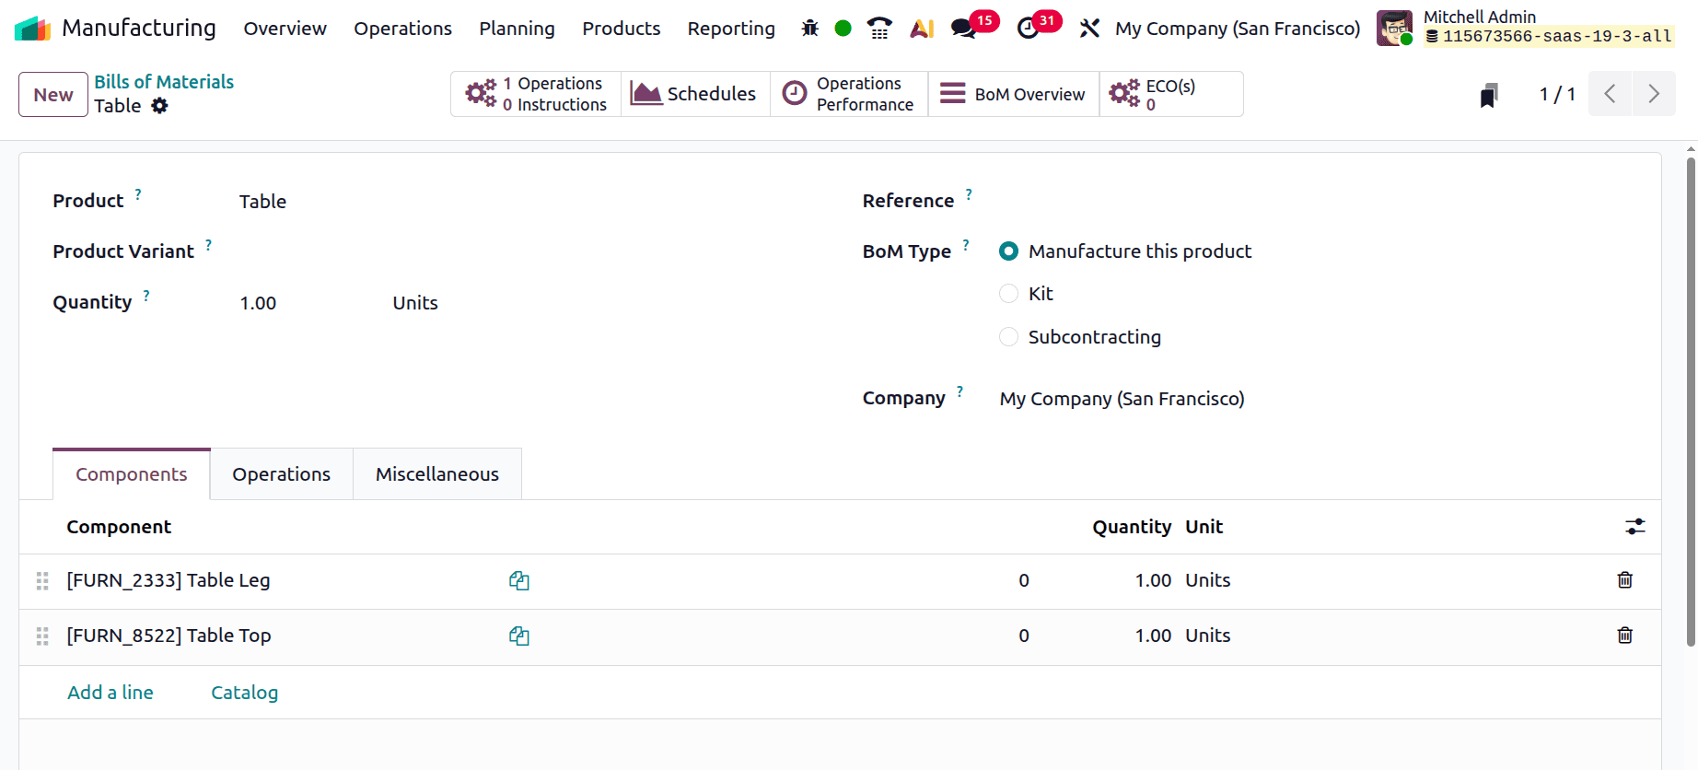The image size is (1698, 770).
Task: Open the tools wrench-screwdriver icon
Action: coord(1089,29)
